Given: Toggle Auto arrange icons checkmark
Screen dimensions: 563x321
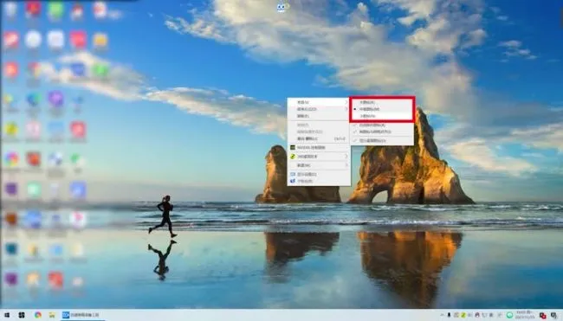Looking at the screenshot, I should click(x=382, y=125).
